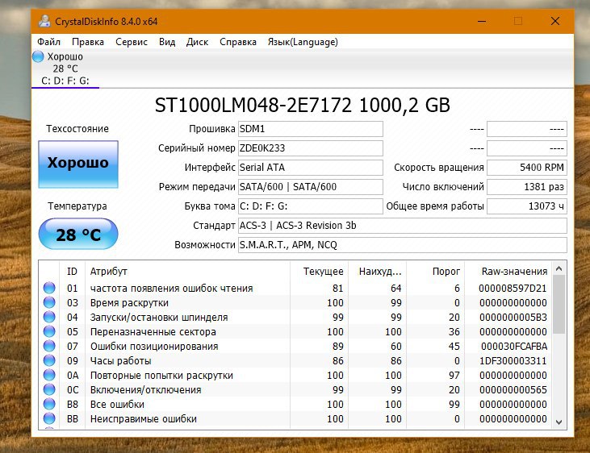Click the rotation speed field 5400 RPM
Image resolution: width=590 pixels, height=453 pixels.
(x=527, y=168)
